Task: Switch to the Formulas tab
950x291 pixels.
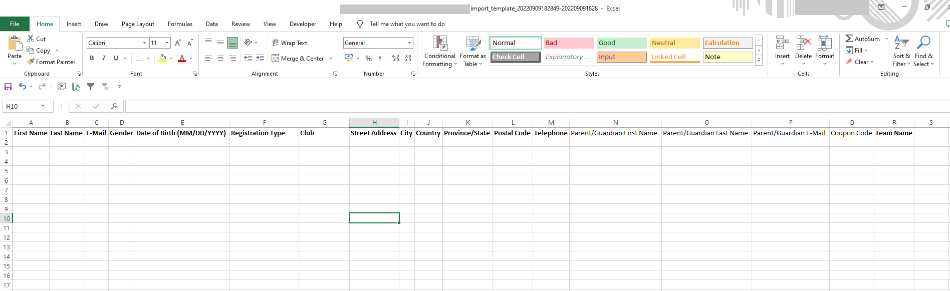Action: click(x=180, y=24)
